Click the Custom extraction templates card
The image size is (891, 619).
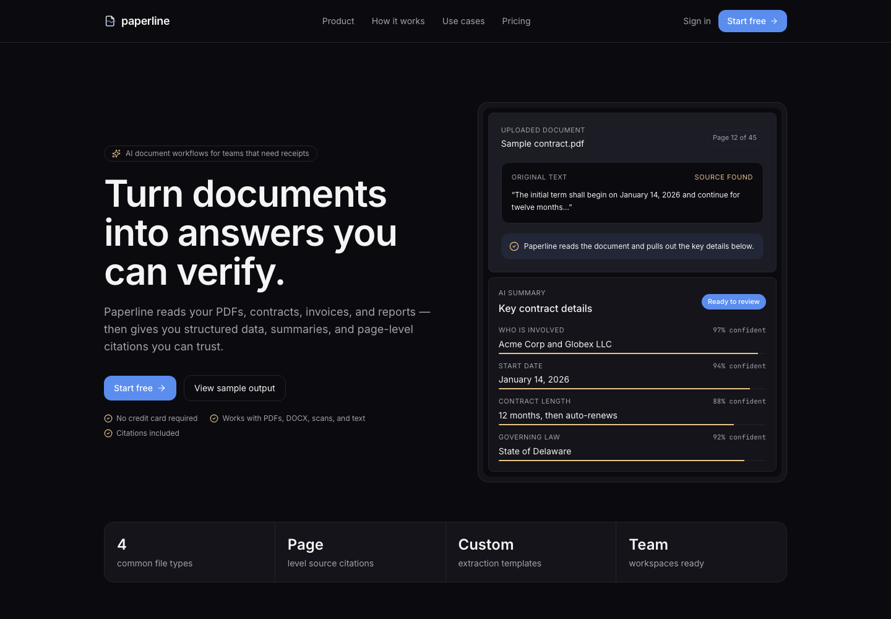pos(531,552)
